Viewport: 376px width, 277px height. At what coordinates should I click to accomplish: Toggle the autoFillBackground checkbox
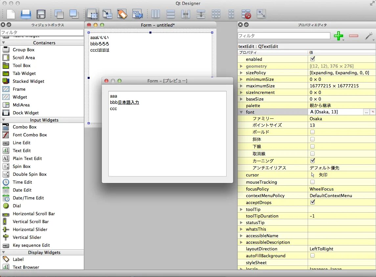point(312,256)
